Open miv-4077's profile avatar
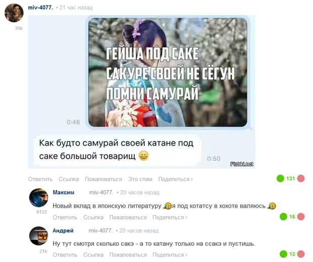The image size is (313, 262). tap(14, 13)
